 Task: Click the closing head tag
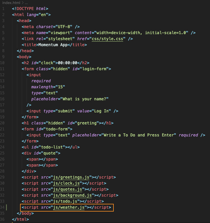25,51
